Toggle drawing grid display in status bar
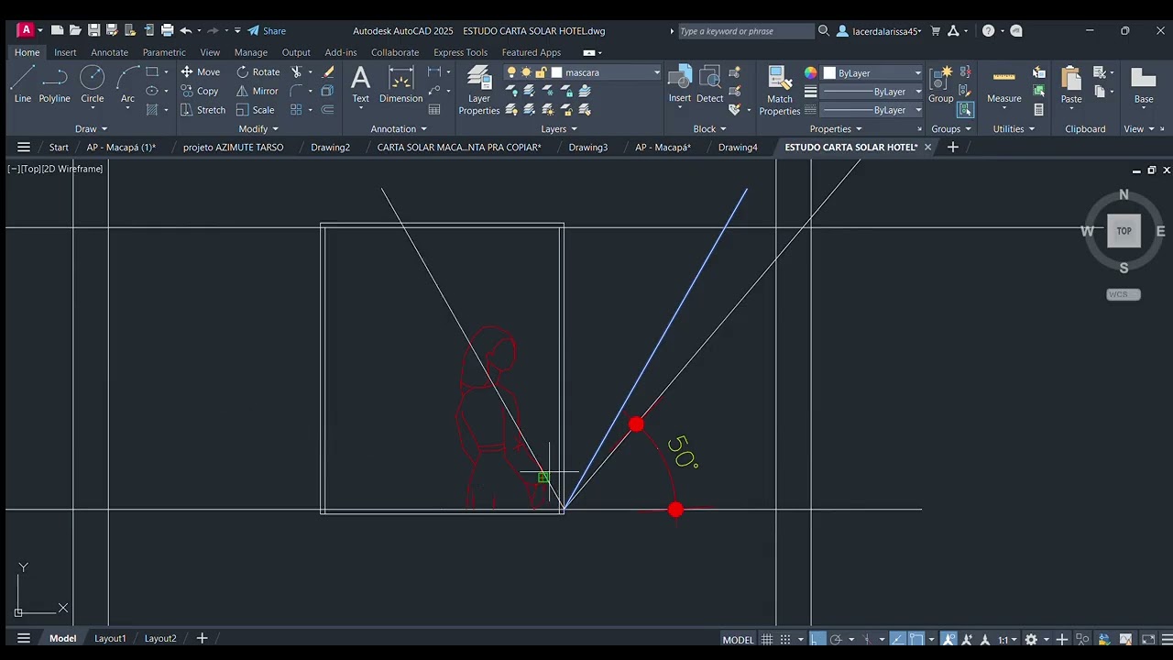 (x=767, y=639)
